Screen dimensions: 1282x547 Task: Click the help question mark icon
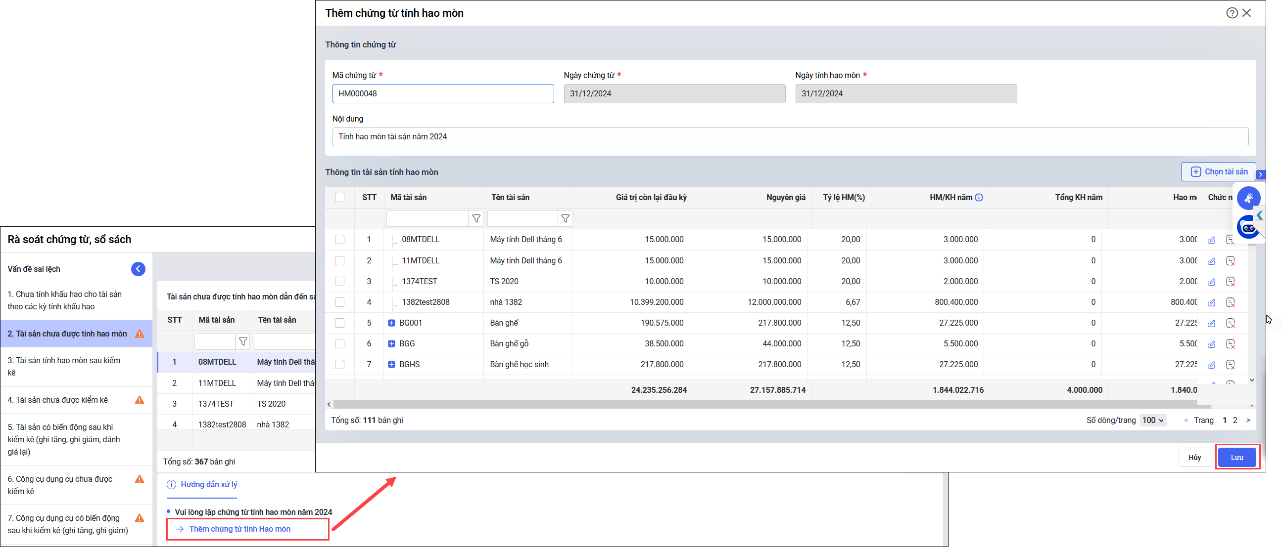point(1231,13)
